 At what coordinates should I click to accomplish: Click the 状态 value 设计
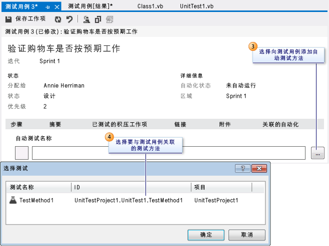pos(49,96)
